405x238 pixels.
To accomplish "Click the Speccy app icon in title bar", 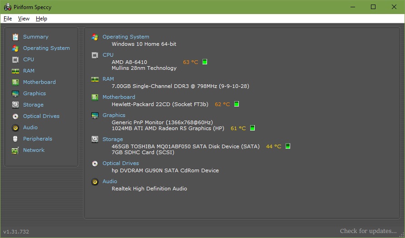I will (x=7, y=7).
